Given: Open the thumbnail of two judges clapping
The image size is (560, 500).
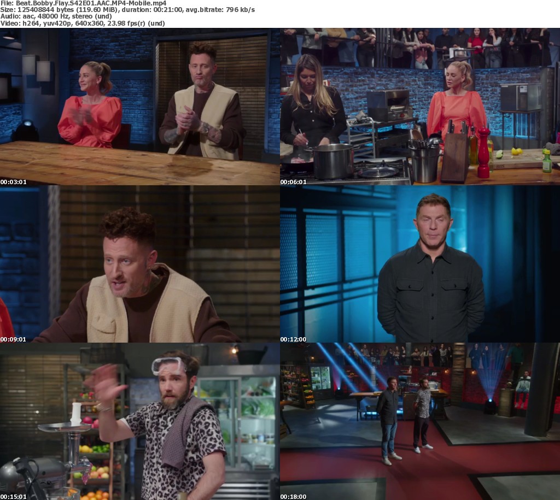Looking at the screenshot, I should click(140, 107).
